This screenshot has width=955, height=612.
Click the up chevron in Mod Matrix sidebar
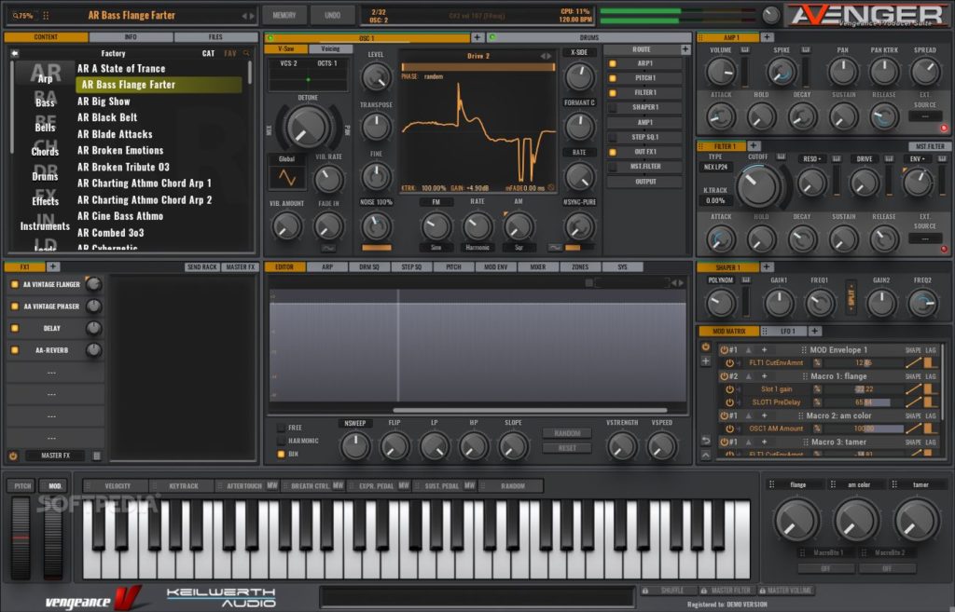[x=706, y=455]
